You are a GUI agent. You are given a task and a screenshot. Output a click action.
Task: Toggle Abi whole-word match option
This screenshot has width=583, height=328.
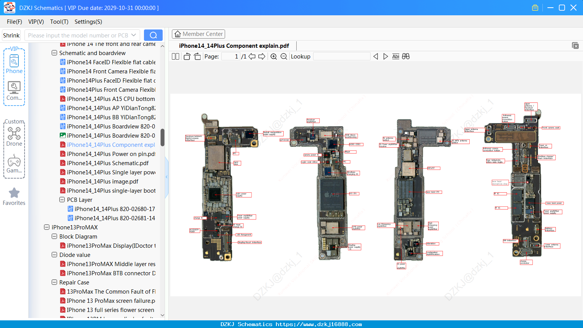point(396,57)
